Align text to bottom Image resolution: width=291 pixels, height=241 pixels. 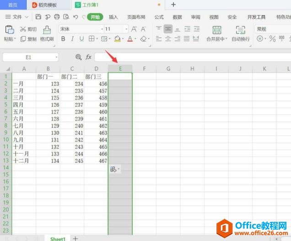click(x=178, y=29)
